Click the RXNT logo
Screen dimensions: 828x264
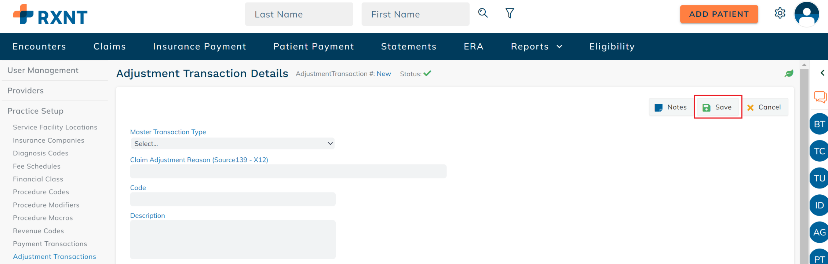point(50,15)
